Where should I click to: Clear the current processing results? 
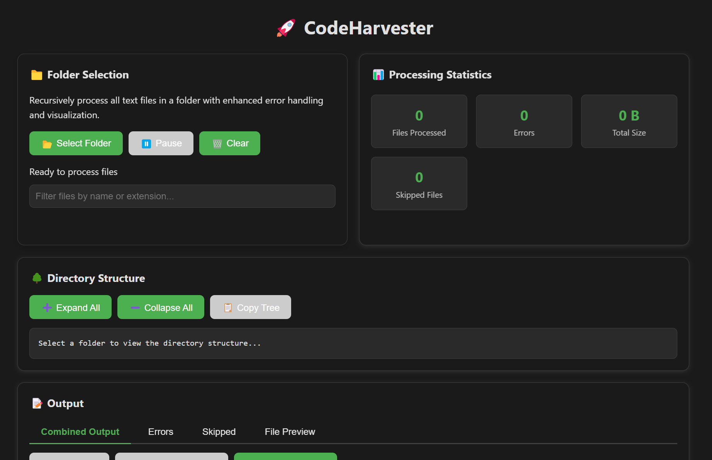229,143
